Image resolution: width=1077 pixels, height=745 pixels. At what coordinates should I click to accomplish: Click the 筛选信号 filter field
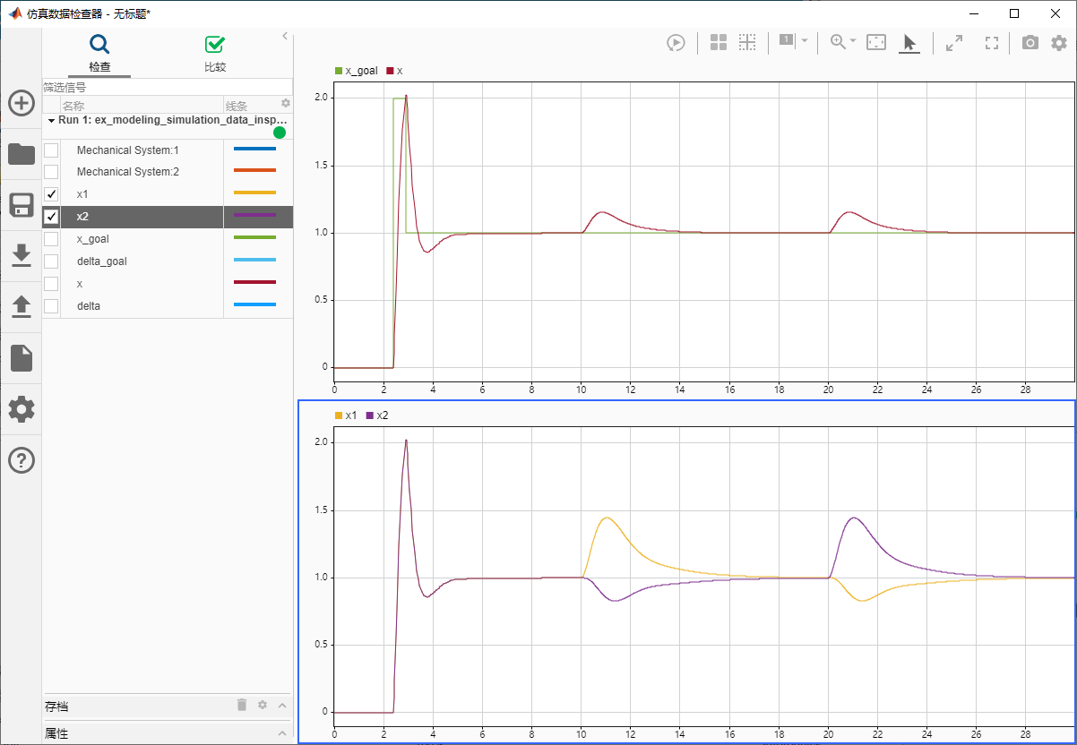(168, 87)
